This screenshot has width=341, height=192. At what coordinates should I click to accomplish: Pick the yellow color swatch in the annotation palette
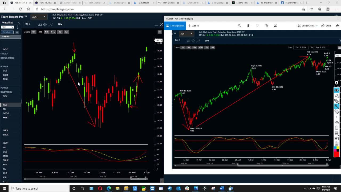tap(338, 147)
